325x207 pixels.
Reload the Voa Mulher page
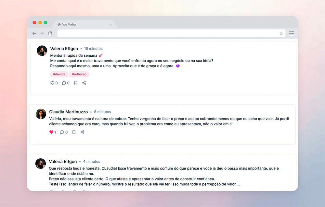50,33
